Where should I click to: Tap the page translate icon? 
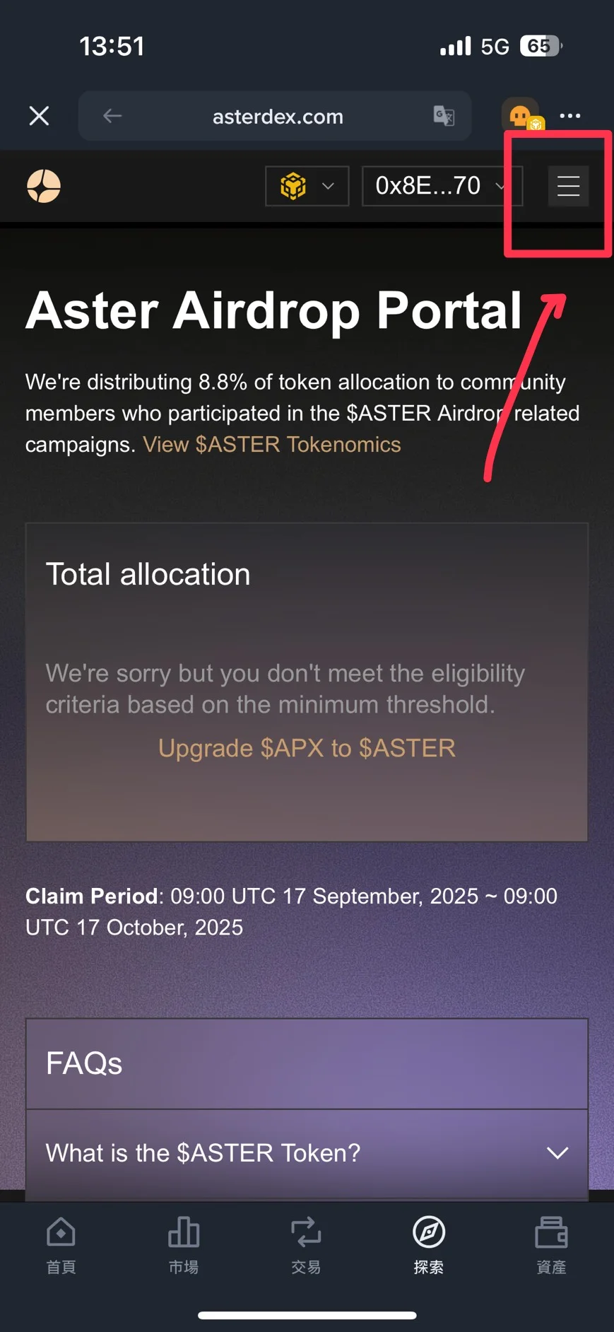pos(444,116)
